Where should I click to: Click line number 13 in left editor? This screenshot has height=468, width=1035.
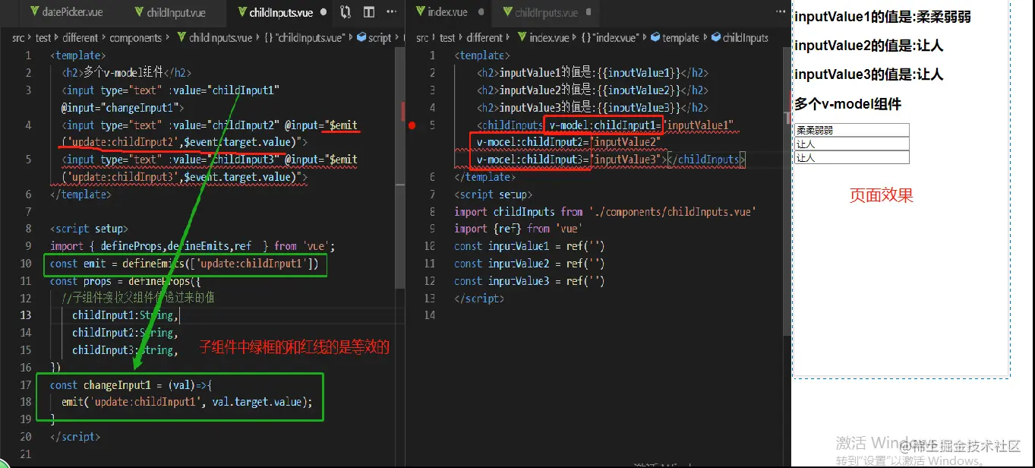pyautogui.click(x=27, y=315)
